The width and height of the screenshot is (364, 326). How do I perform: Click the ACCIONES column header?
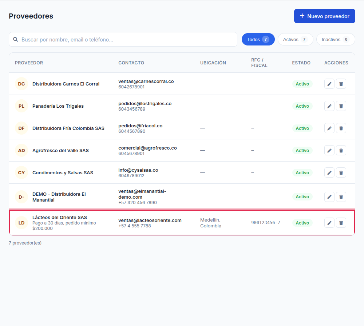pos(336,63)
